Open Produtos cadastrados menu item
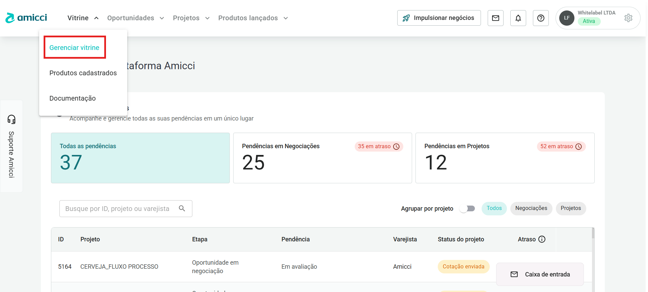This screenshot has height=292, width=648. pyautogui.click(x=83, y=73)
